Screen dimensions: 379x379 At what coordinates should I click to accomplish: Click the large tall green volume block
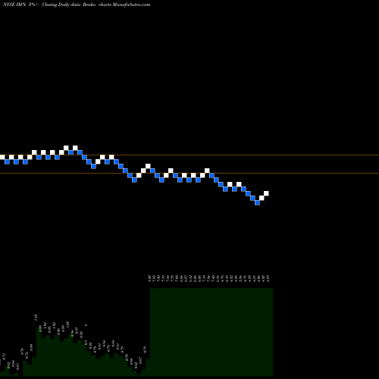tap(211, 332)
